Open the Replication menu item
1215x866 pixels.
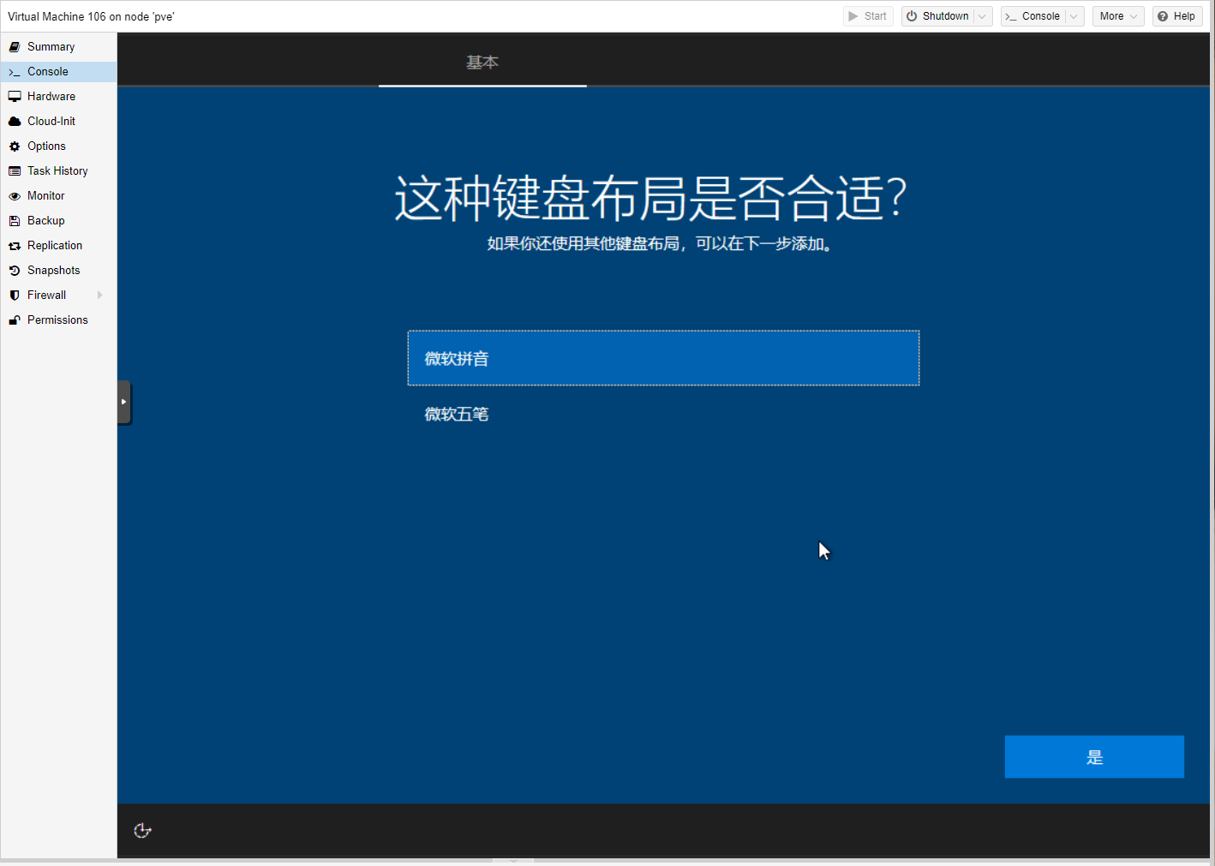(x=55, y=246)
